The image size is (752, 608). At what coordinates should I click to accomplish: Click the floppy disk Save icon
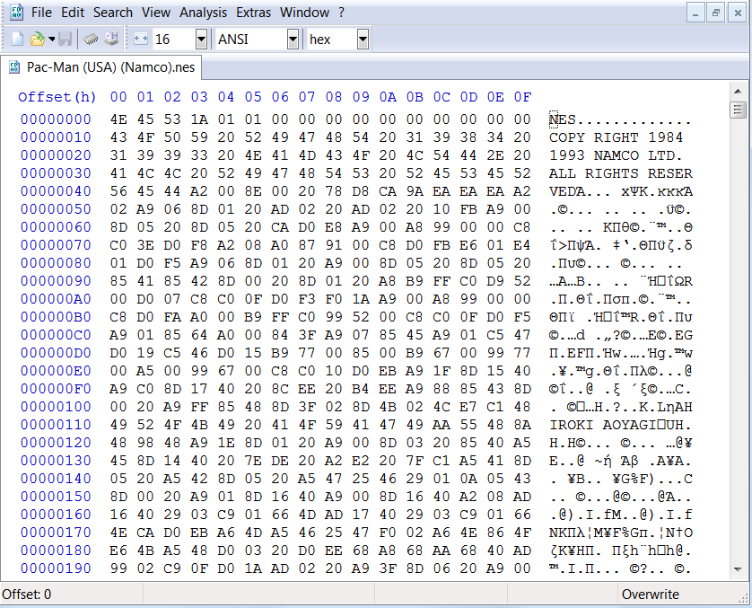click(65, 39)
